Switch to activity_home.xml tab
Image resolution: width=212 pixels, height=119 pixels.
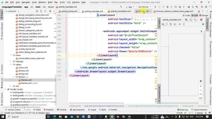tap(69, 11)
